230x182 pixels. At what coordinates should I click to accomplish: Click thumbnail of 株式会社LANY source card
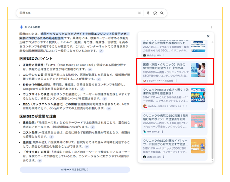click(x=198, y=46)
